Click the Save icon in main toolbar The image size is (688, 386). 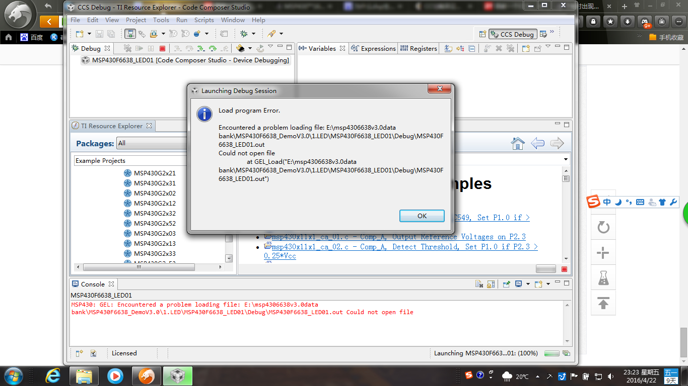pyautogui.click(x=99, y=34)
